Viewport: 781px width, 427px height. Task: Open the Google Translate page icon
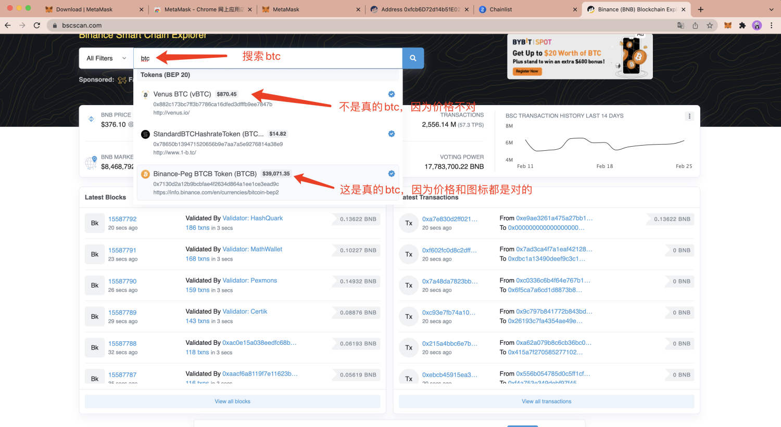[681, 25]
